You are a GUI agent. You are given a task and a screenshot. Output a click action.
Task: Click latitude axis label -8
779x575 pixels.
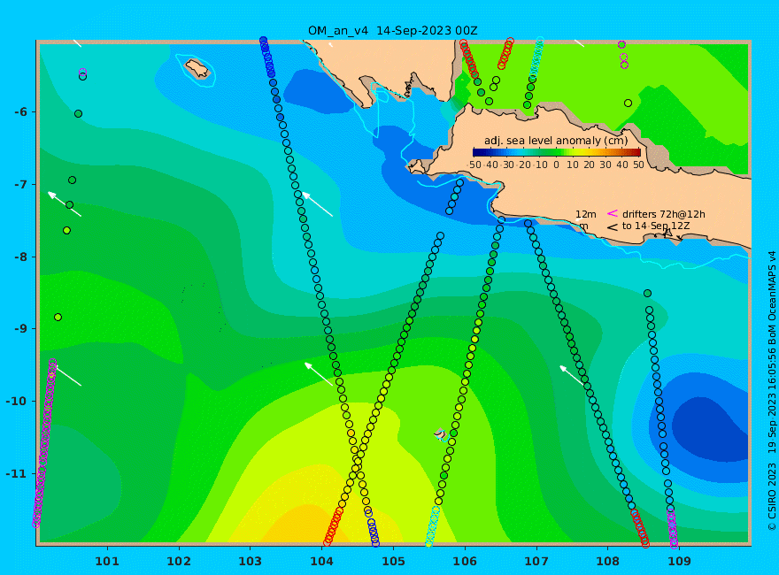click(x=19, y=257)
